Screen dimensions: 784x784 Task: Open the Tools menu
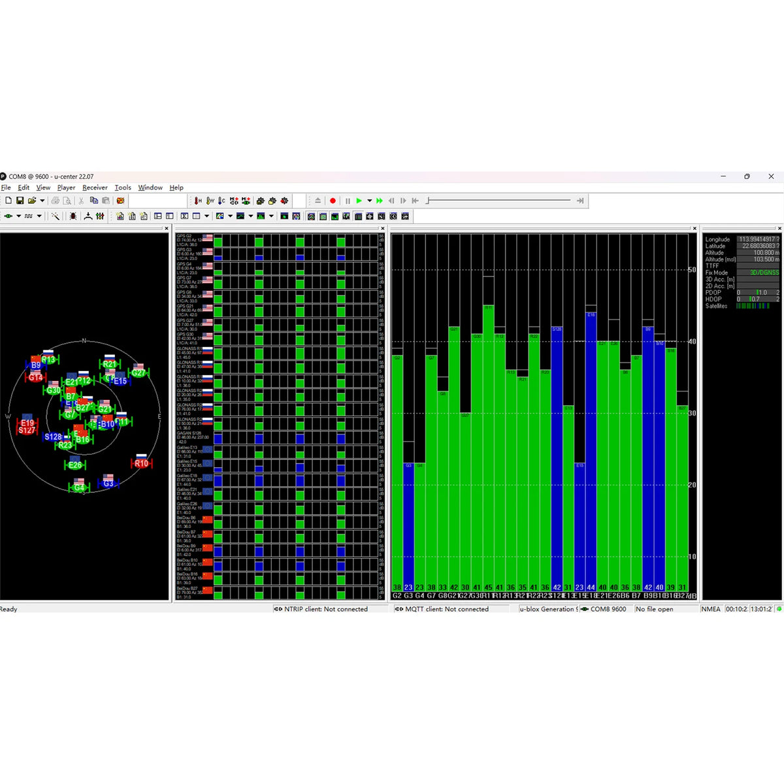pyautogui.click(x=123, y=188)
